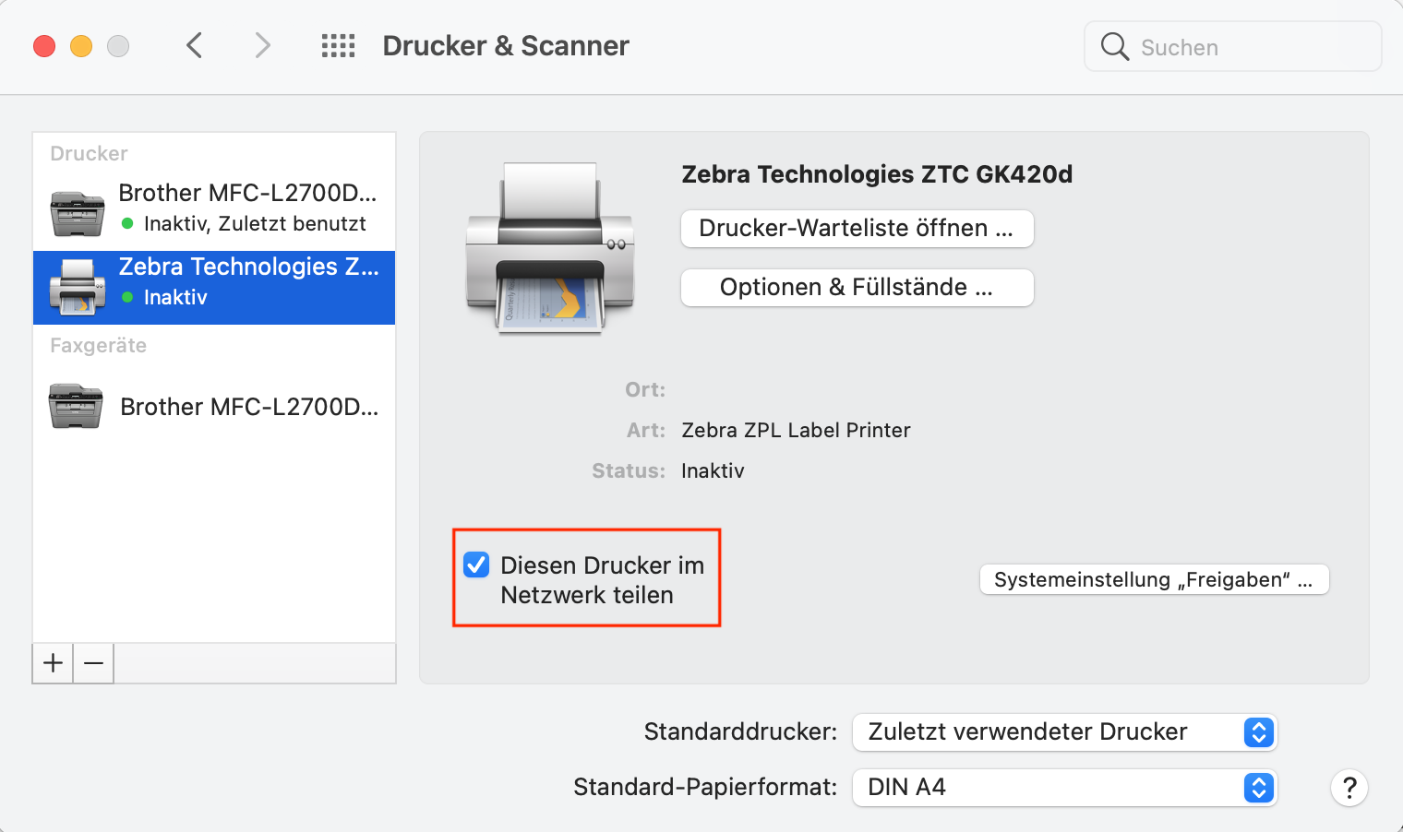
Task: Click the add printer plus icon
Action: pyautogui.click(x=52, y=663)
